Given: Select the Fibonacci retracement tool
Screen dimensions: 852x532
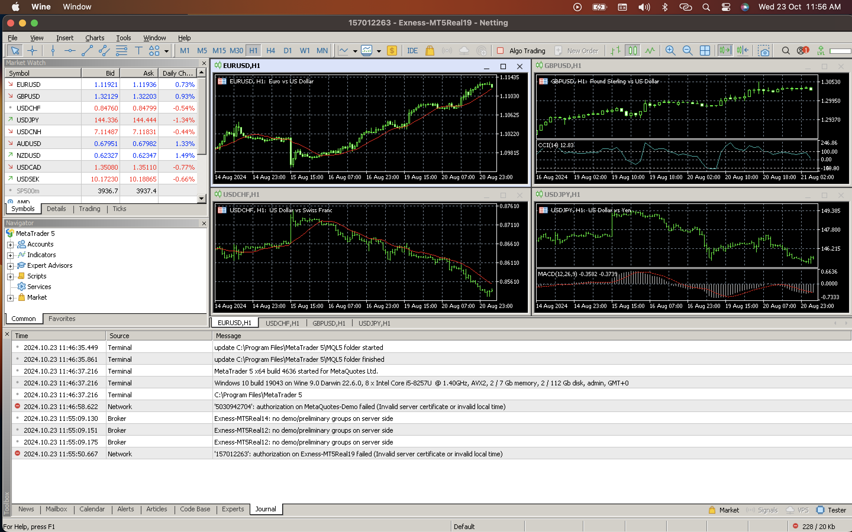Looking at the screenshot, I should [122, 51].
